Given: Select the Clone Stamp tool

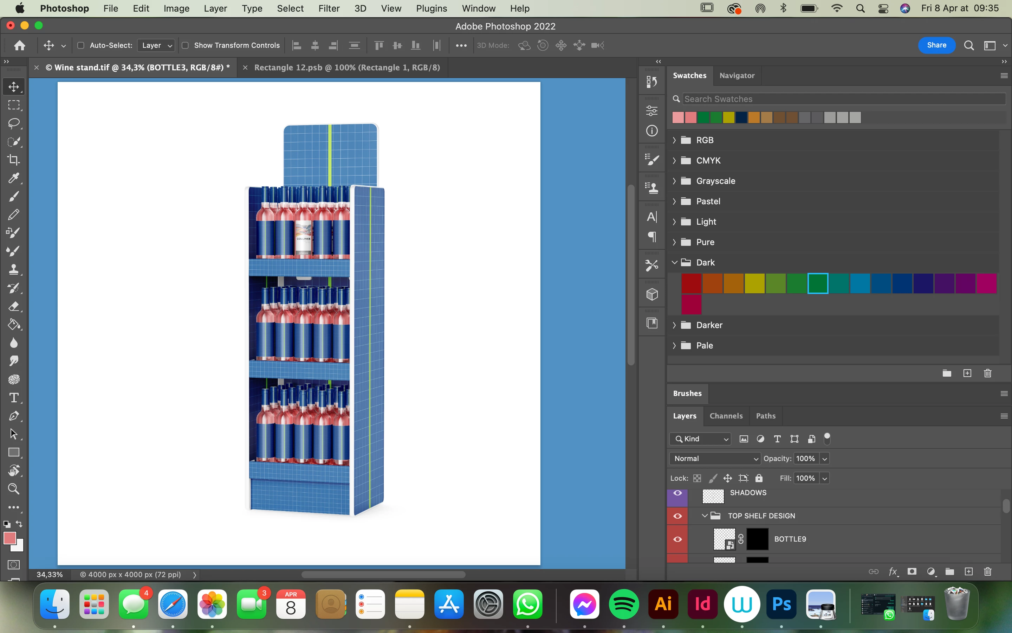Looking at the screenshot, I should pyautogui.click(x=14, y=269).
